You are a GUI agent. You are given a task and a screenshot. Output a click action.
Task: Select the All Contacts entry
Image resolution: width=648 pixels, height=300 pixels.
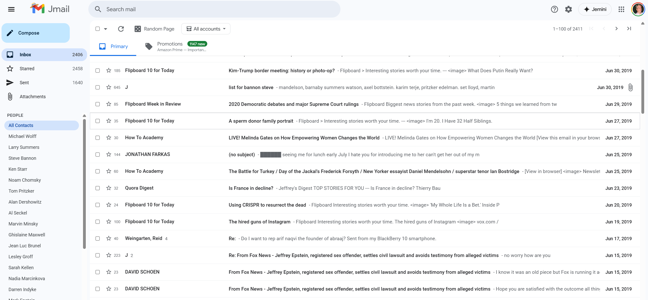pos(42,125)
